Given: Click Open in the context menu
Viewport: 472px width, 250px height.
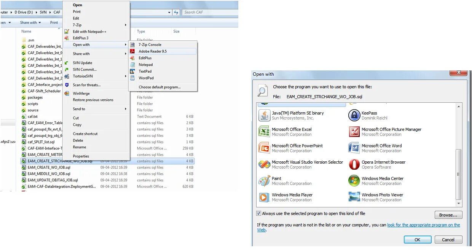Looking at the screenshot, I should pos(77,5).
